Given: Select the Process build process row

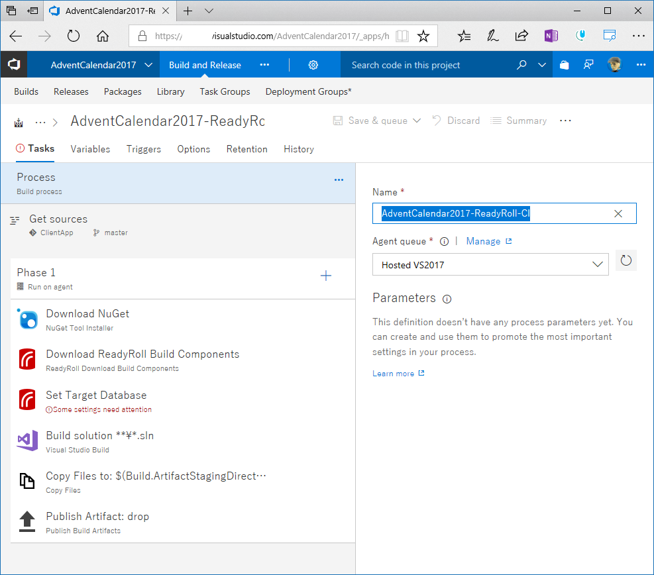Looking at the screenshot, I should 178,183.
